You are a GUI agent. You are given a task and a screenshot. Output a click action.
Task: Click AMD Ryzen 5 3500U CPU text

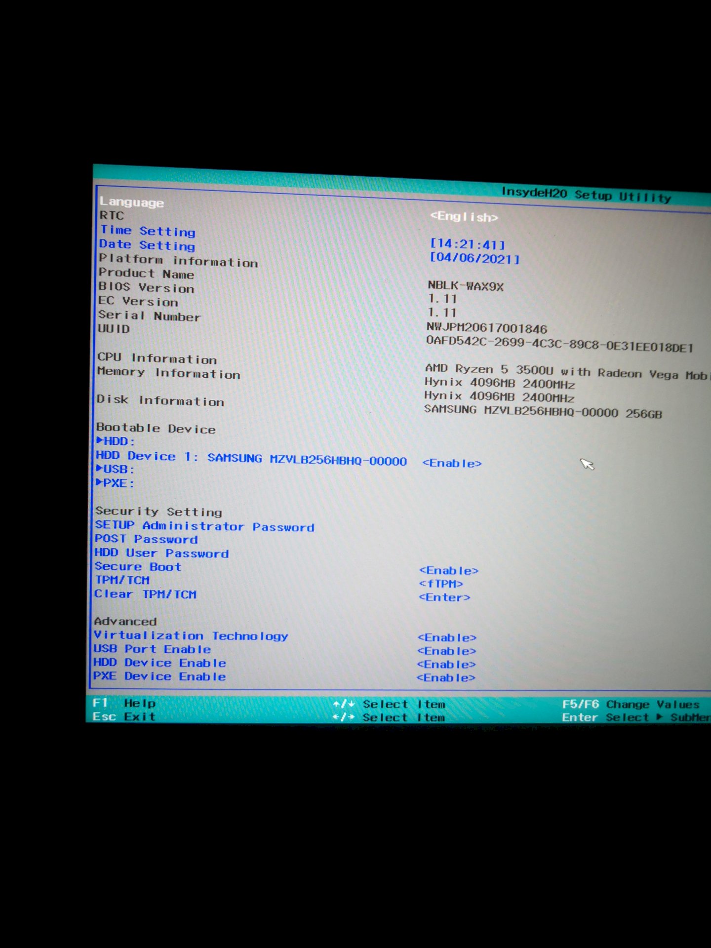567,372
